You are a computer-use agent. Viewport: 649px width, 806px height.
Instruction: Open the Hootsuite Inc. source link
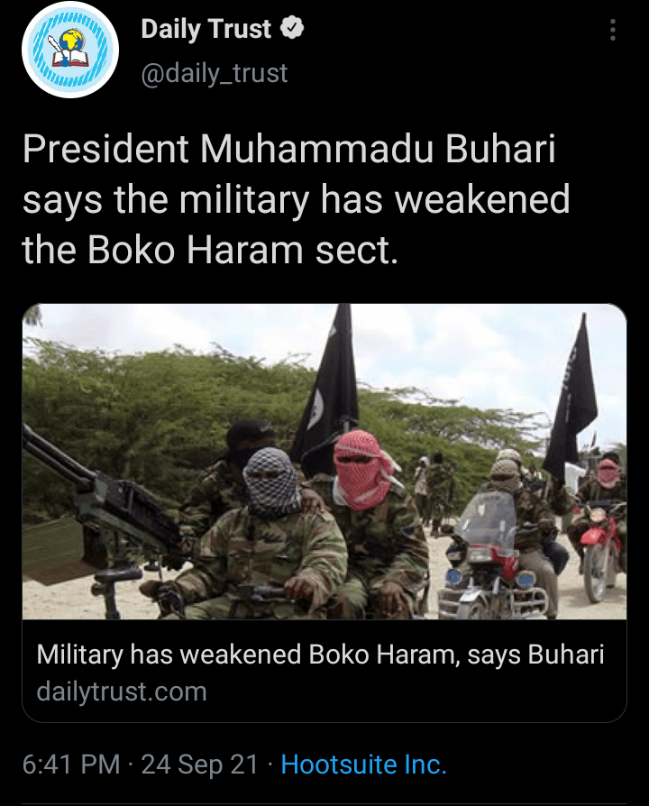tap(364, 765)
